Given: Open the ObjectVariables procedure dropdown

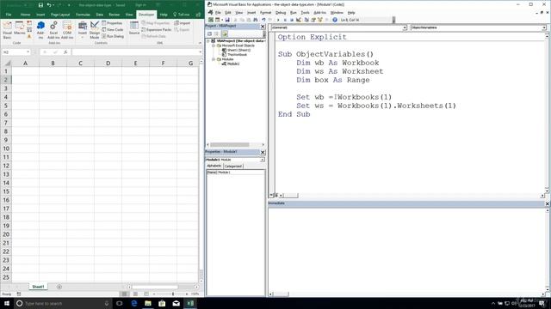Looking at the screenshot, I should pyautogui.click(x=543, y=27).
